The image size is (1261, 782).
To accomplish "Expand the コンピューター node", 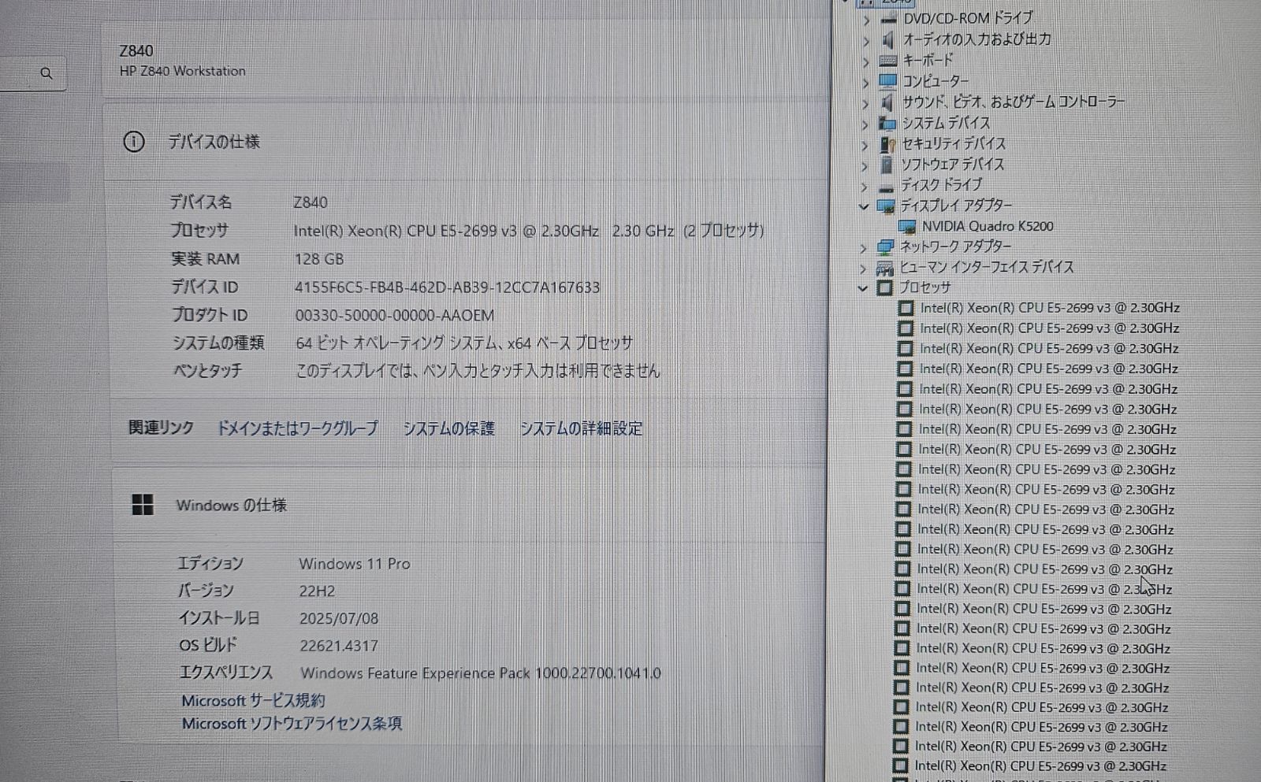I will tap(865, 82).
